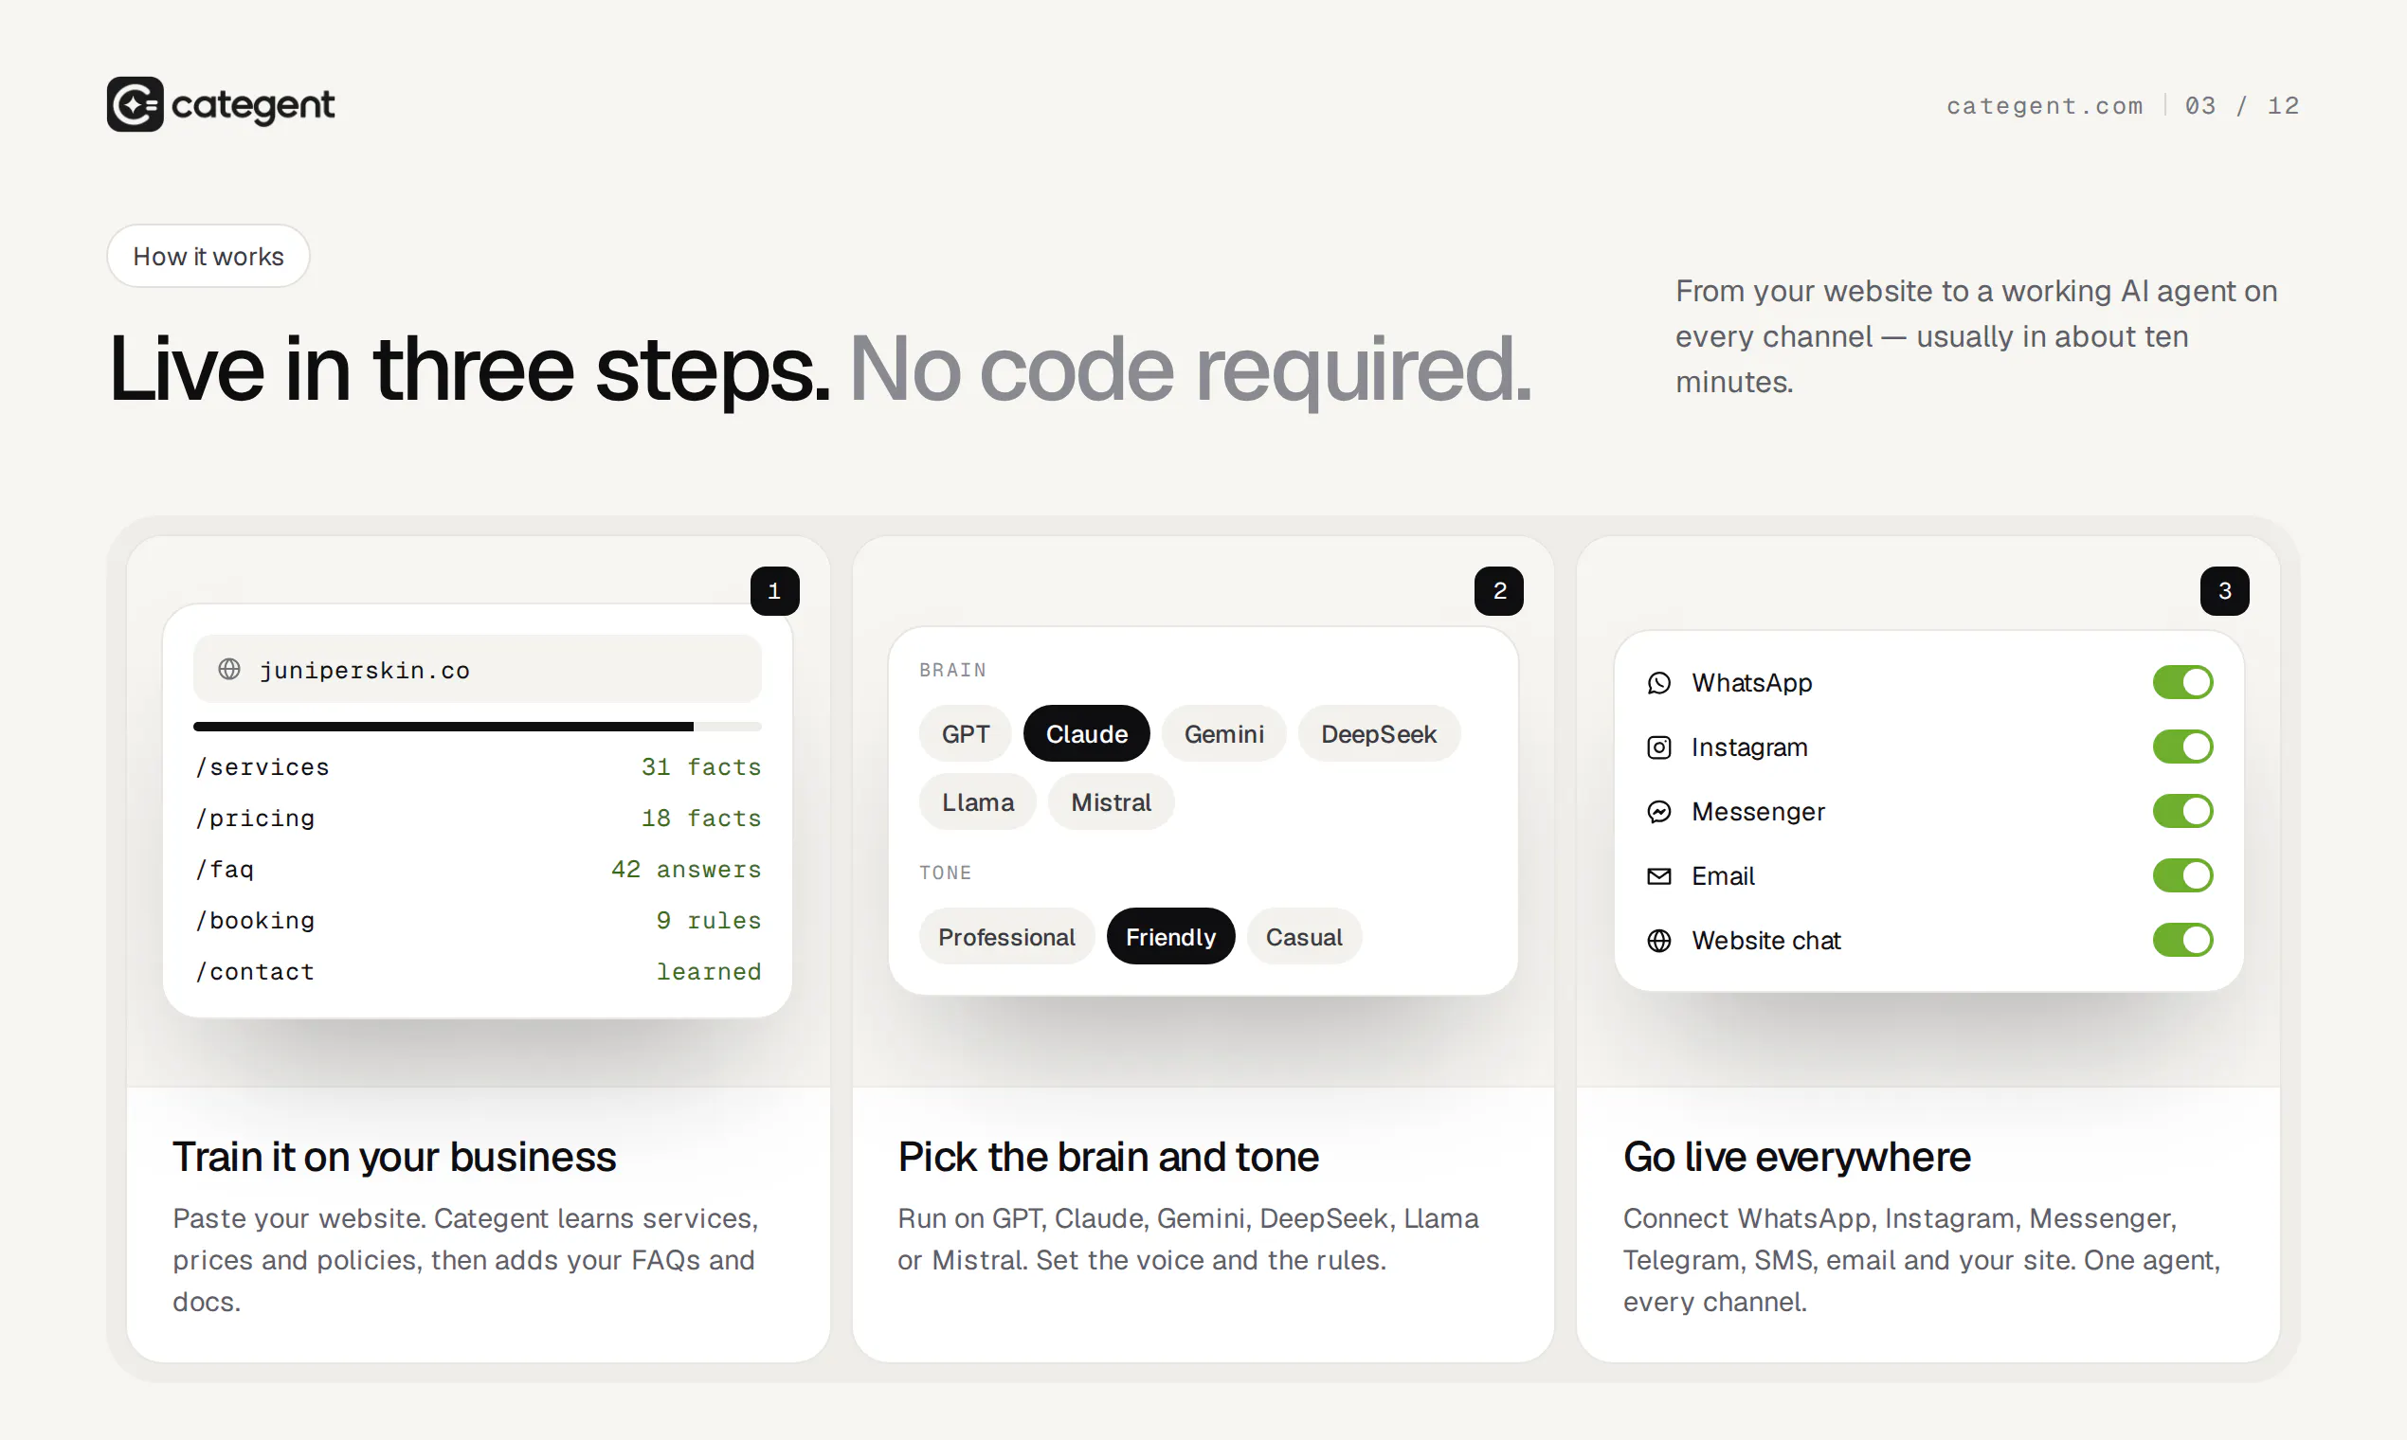The width and height of the screenshot is (2407, 1440).
Task: Choose the Mistral model chip
Action: [x=1111, y=801]
